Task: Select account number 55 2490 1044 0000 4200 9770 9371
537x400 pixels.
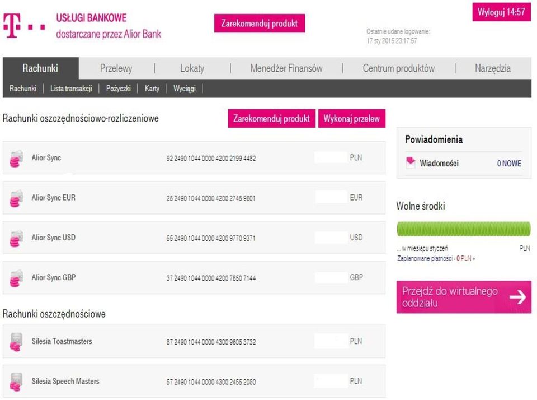Action: [211, 238]
